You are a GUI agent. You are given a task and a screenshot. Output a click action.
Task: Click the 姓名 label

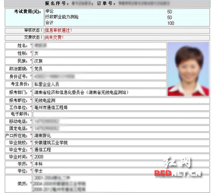click(23, 45)
